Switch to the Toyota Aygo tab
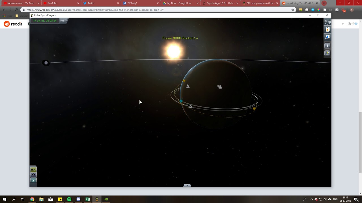Viewport: 362px width, 203px height. click(221, 3)
